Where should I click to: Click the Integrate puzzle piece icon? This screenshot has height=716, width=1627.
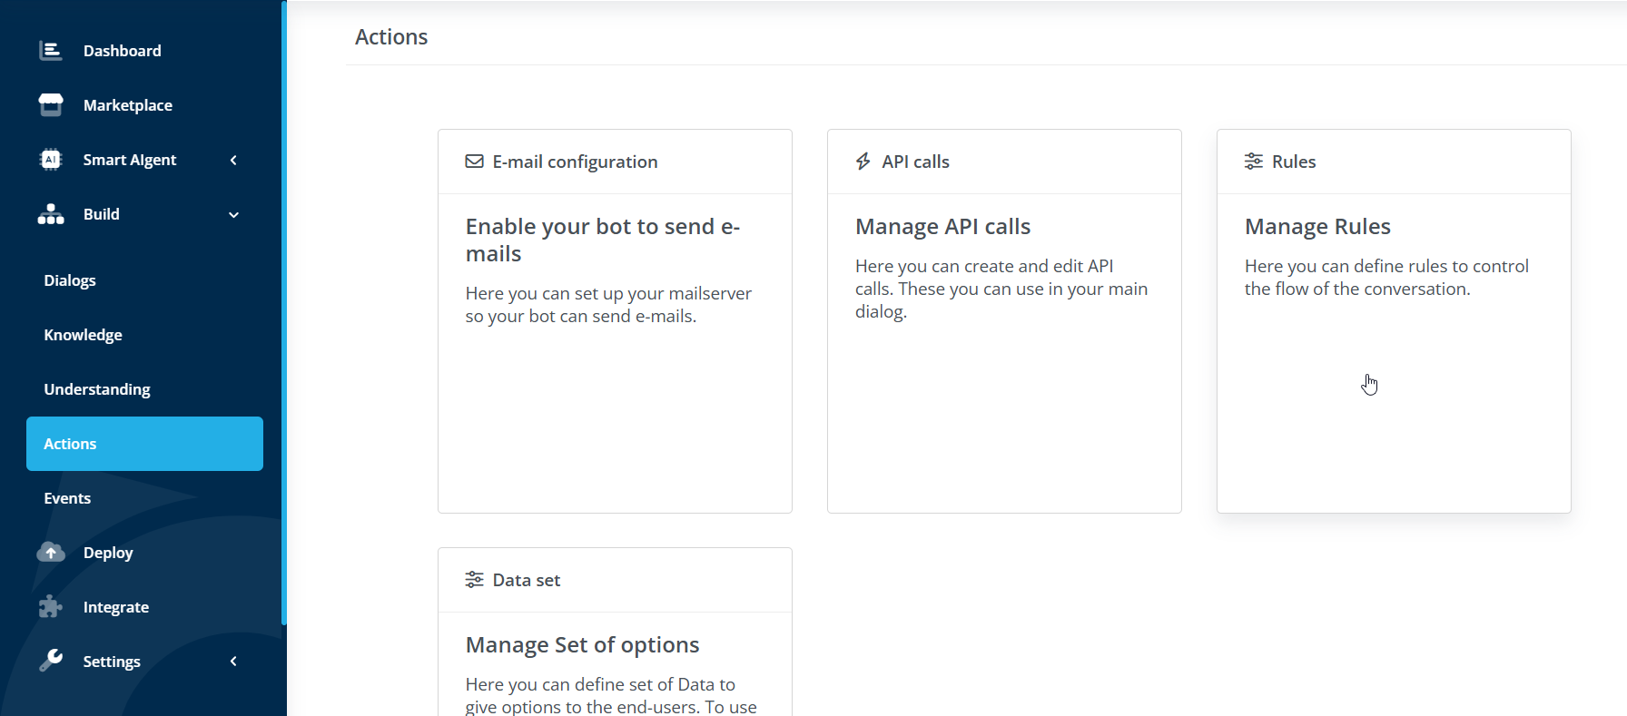(x=51, y=607)
